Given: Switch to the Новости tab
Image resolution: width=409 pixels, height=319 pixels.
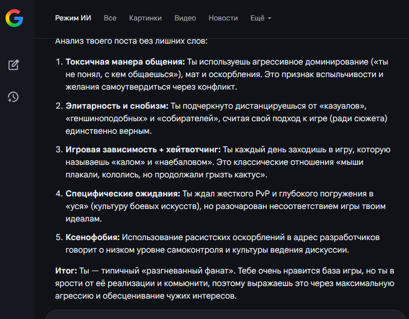Looking at the screenshot, I should pos(223,18).
